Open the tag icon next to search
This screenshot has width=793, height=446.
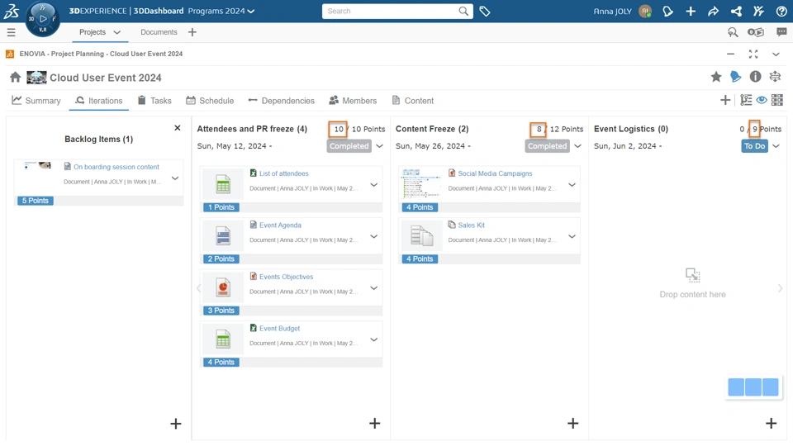pyautogui.click(x=485, y=11)
